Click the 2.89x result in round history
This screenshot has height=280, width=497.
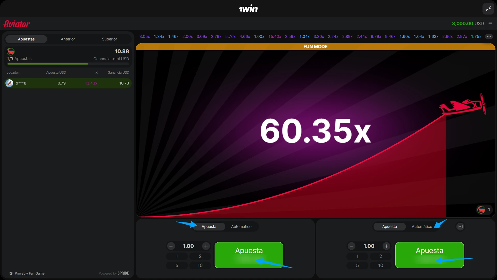pyautogui.click(x=347, y=37)
